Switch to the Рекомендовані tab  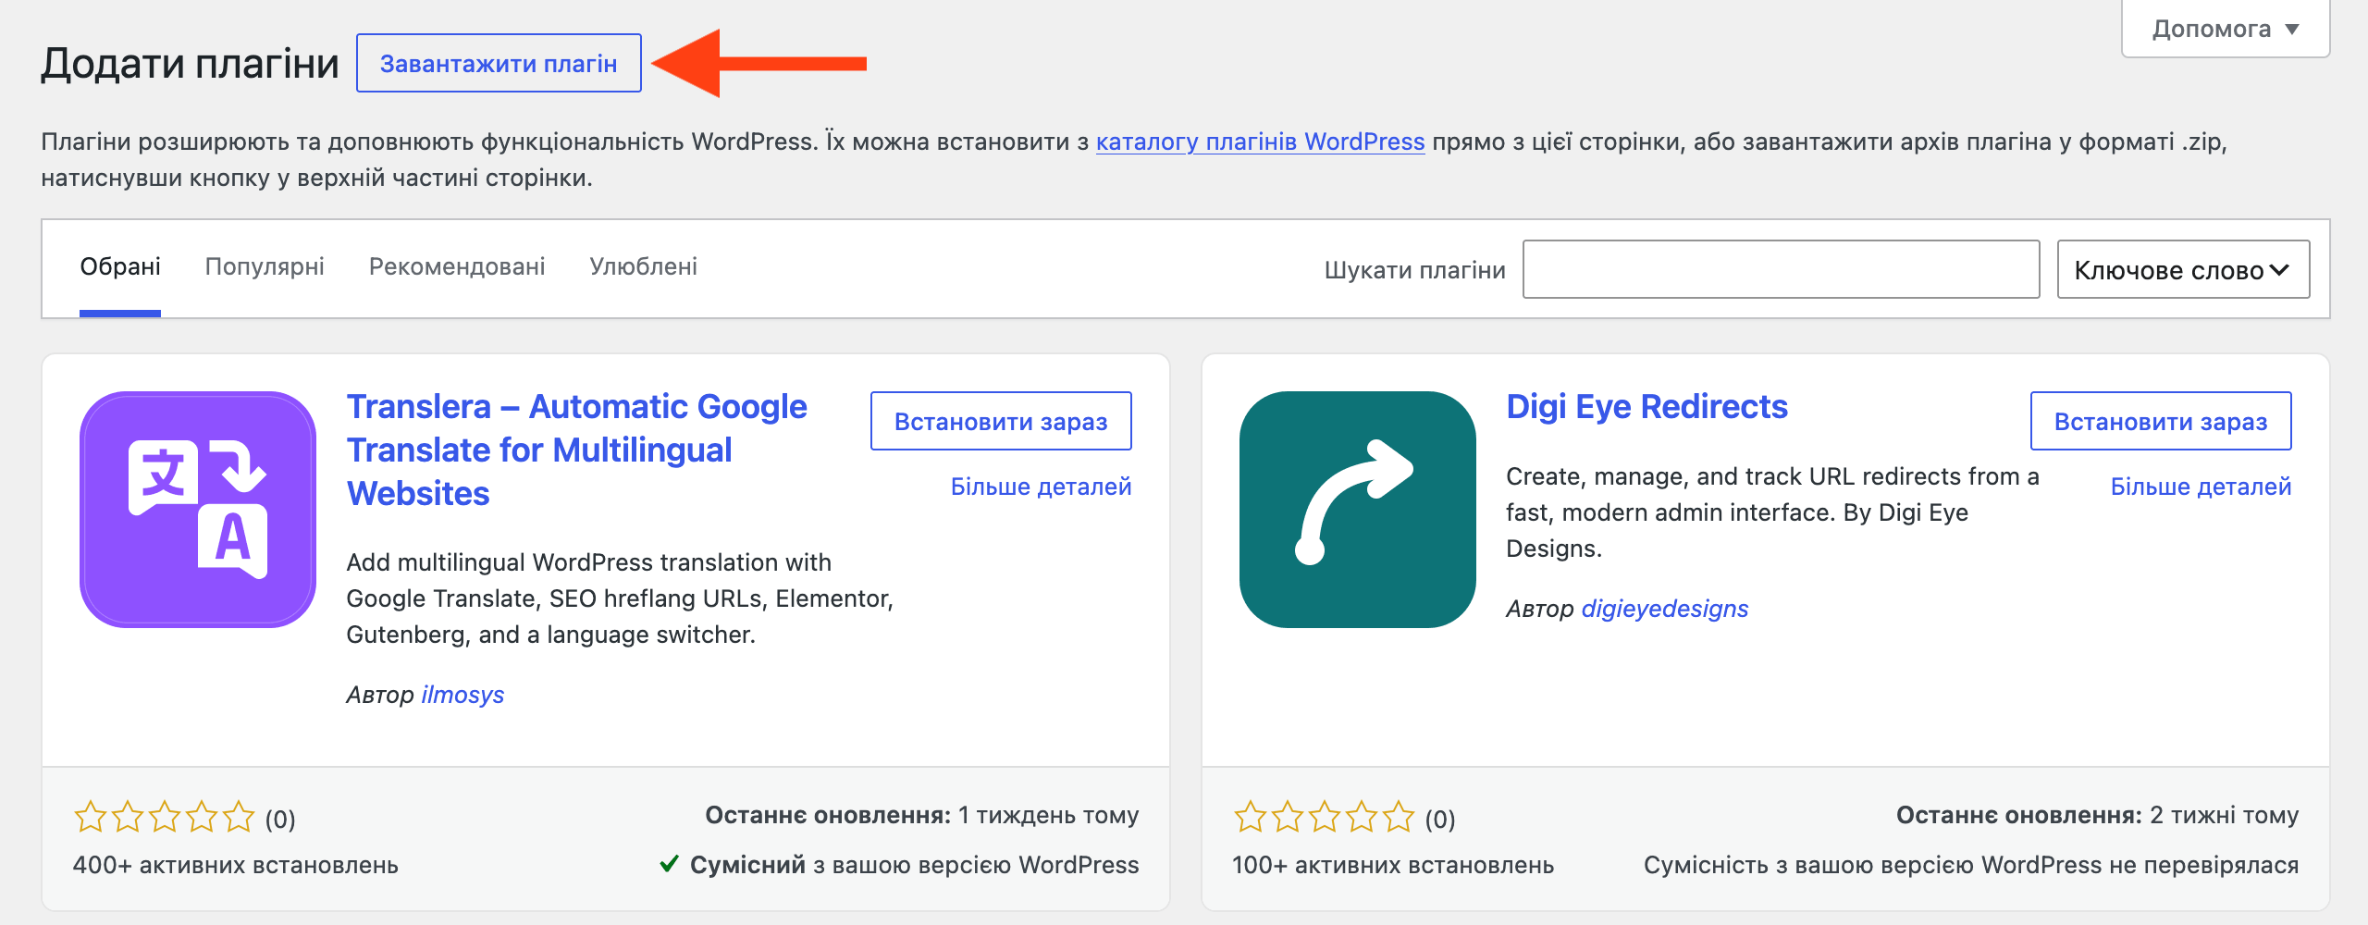click(457, 267)
